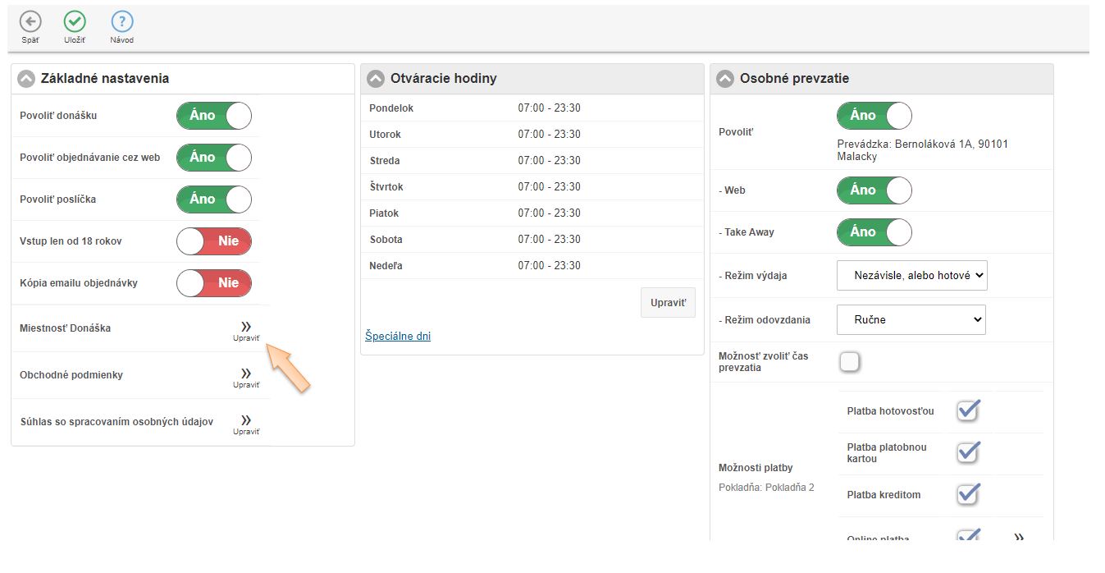
Task: Collapse the Základné nastavenia panel
Action: 26,79
